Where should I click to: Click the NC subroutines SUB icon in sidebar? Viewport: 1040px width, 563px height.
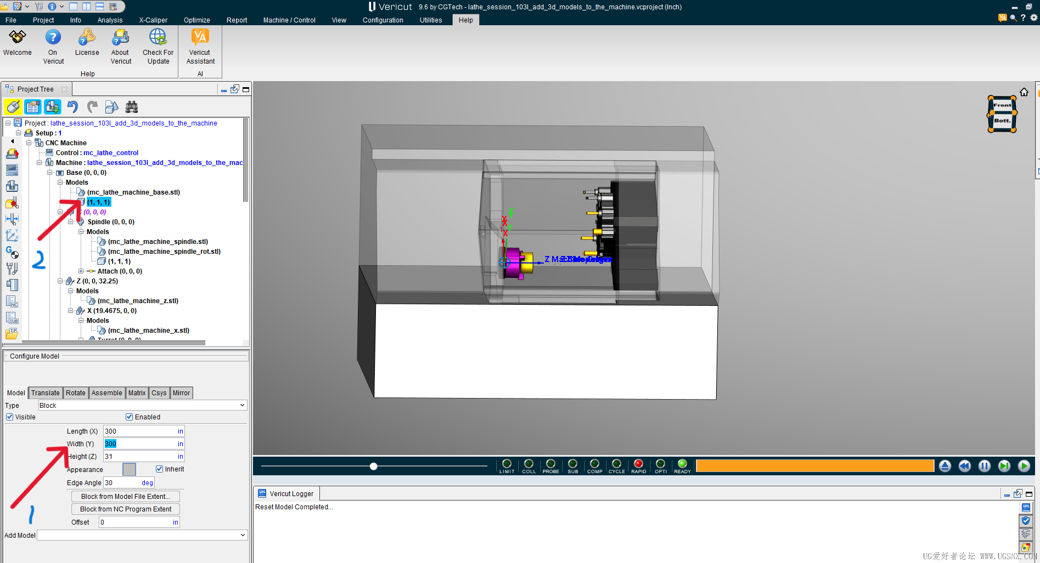(12, 317)
